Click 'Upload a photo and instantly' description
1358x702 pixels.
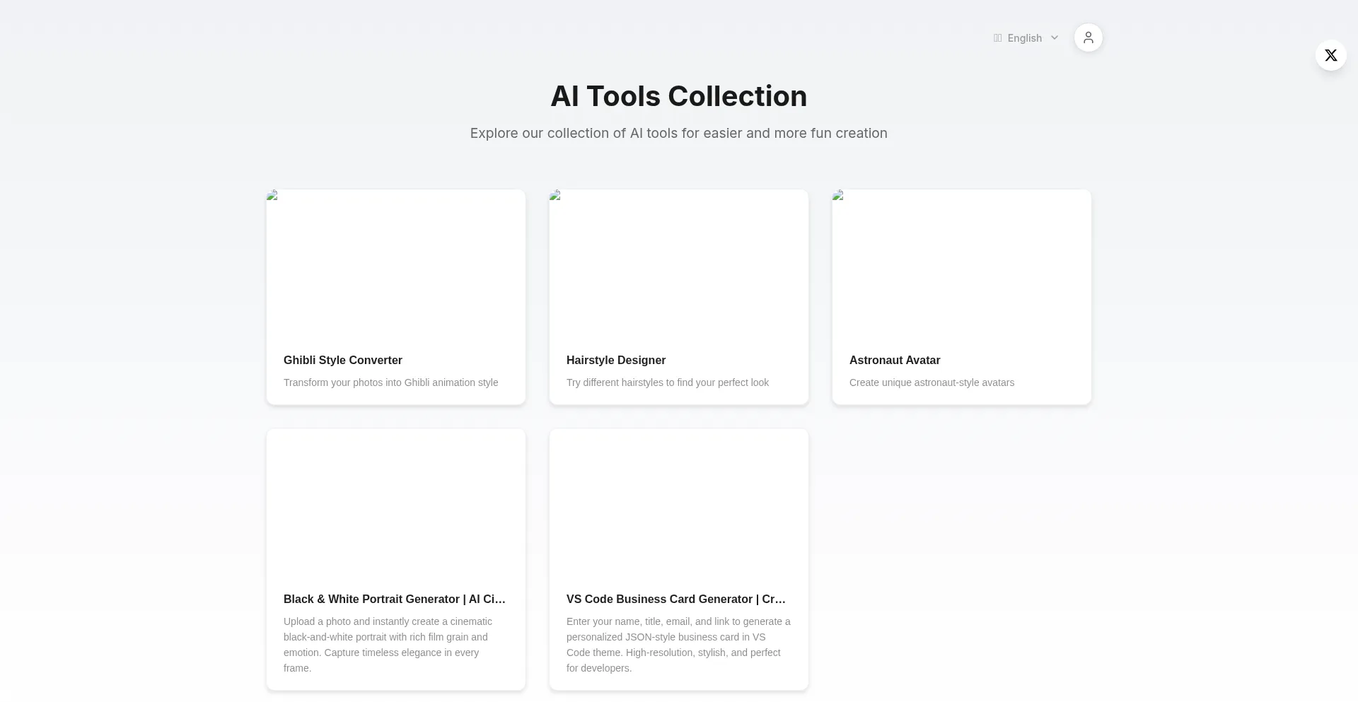click(x=388, y=644)
